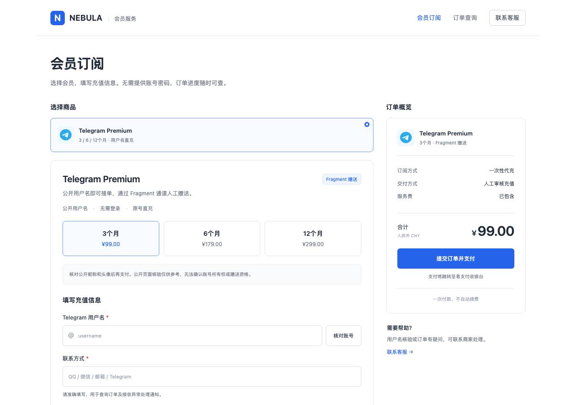Click the 一次付款，不自动续费 note
Screen dimensions: 576x405
tap(456, 299)
